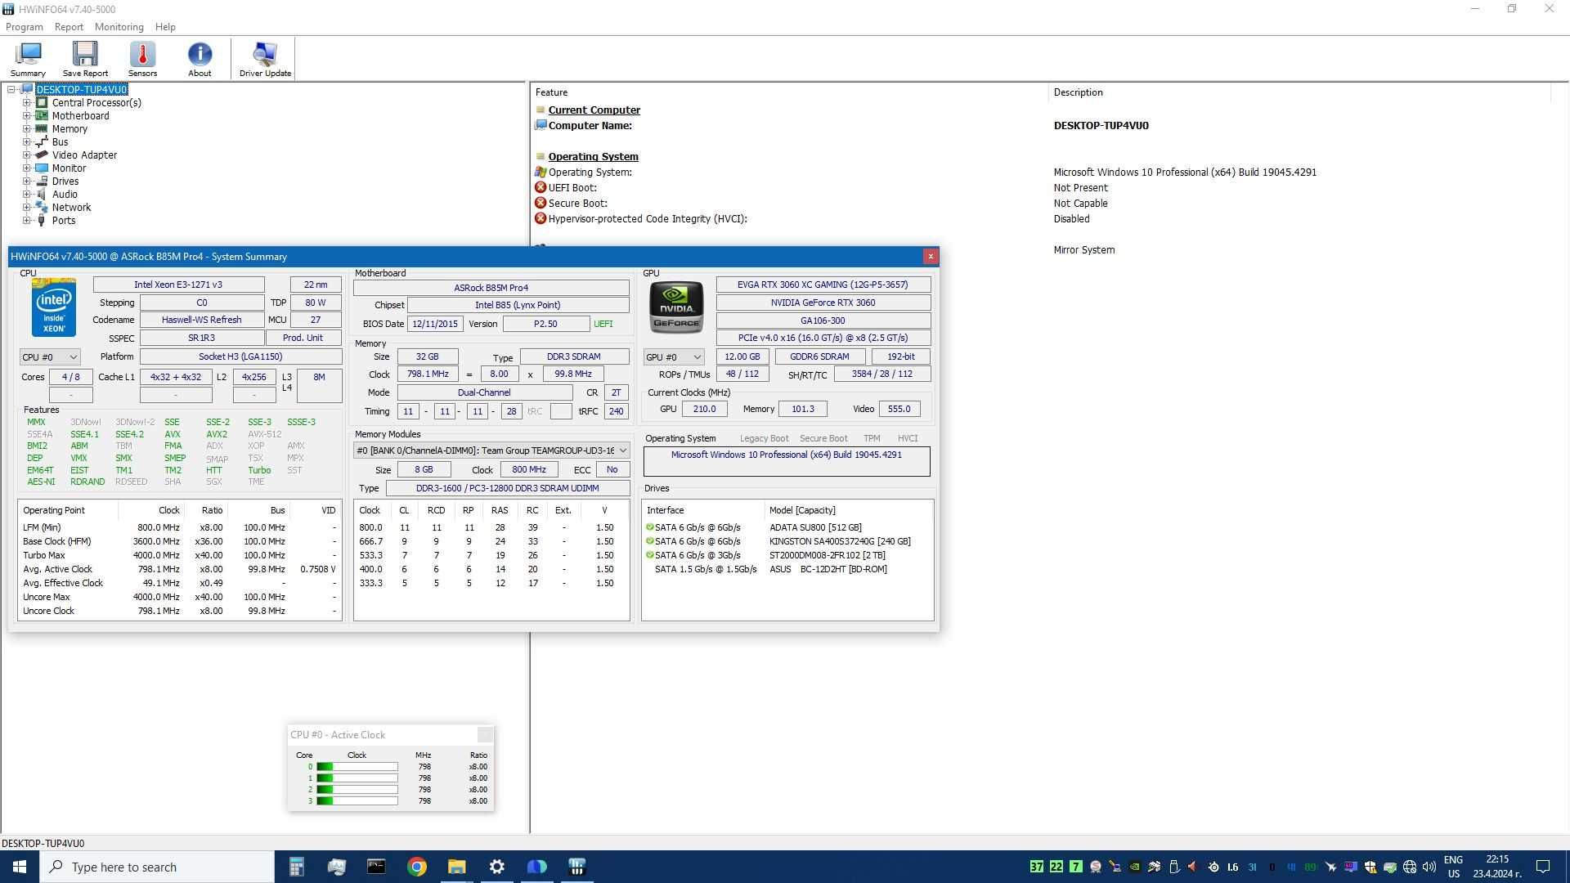Screen dimensions: 1570x883
Task: Select the Network tree item
Action: point(72,208)
